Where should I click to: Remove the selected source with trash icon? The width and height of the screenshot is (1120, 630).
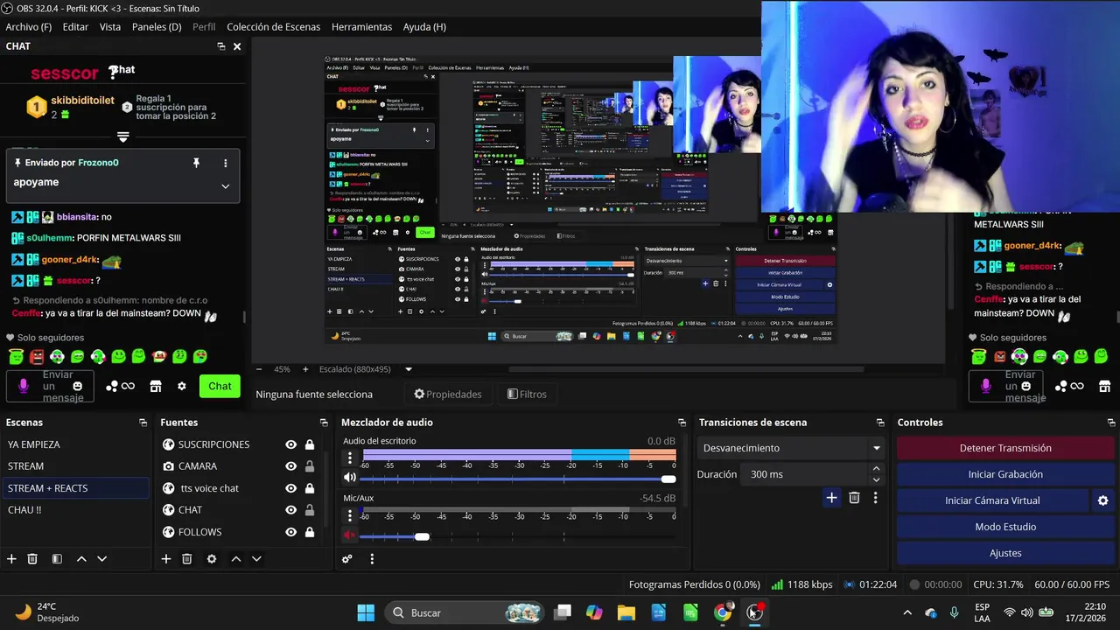tap(187, 559)
